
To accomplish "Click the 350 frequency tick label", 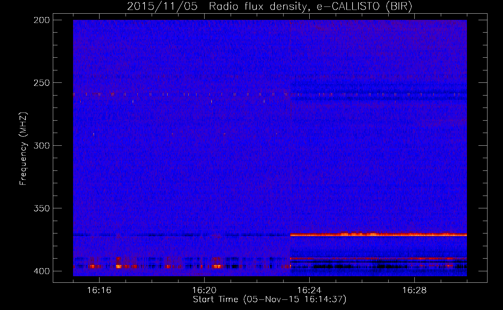I will tap(41, 208).
